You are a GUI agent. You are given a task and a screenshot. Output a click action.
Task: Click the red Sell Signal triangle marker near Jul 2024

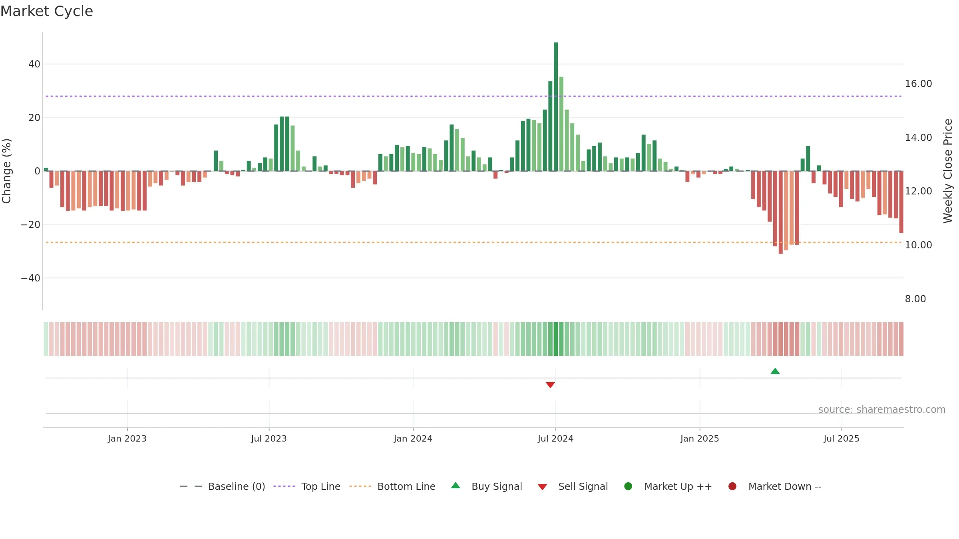point(550,385)
